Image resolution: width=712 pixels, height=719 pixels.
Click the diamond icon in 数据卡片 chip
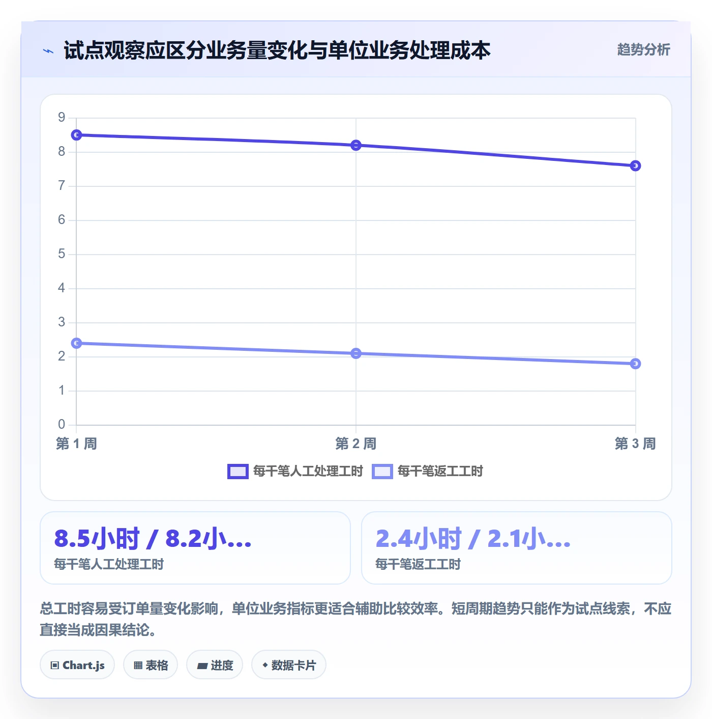[x=265, y=665]
